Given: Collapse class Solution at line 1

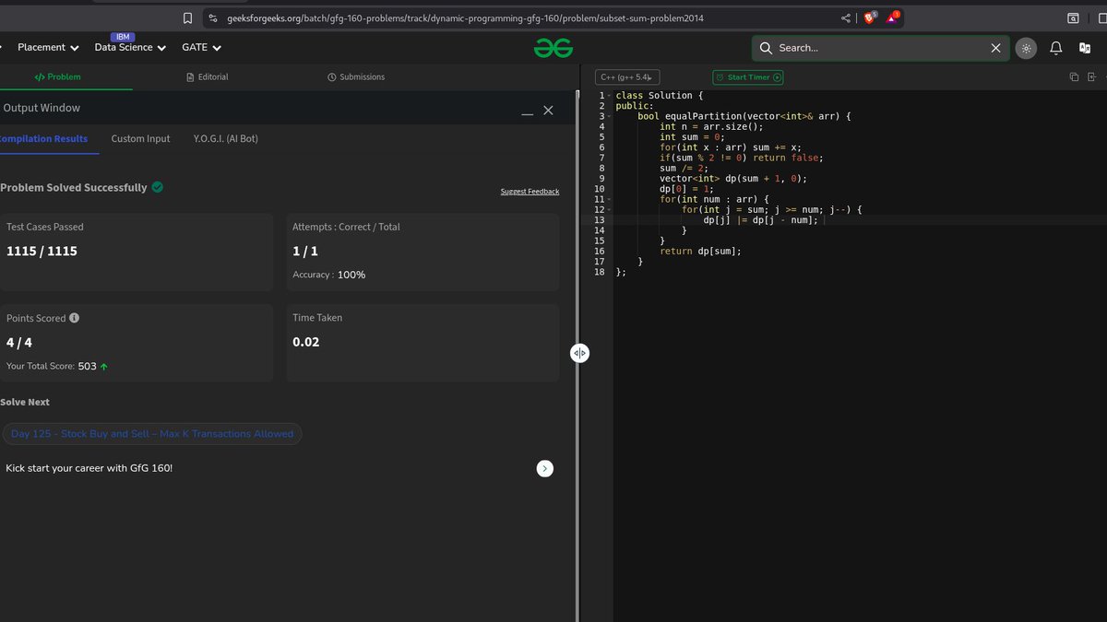Looking at the screenshot, I should (x=610, y=96).
